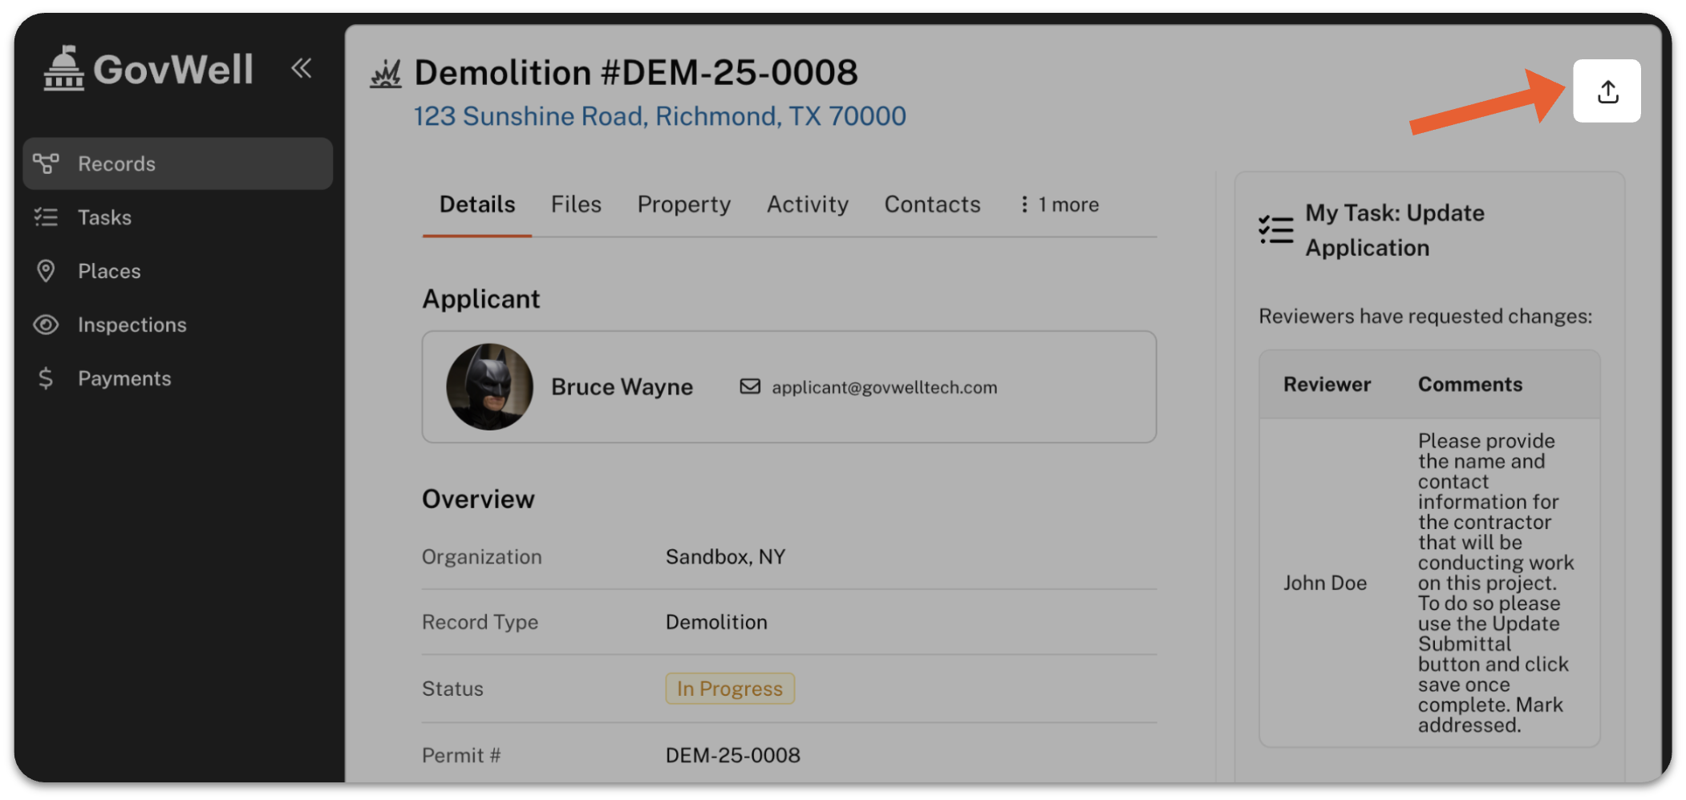
Task: Click the Inspections eye icon
Action: (x=46, y=325)
